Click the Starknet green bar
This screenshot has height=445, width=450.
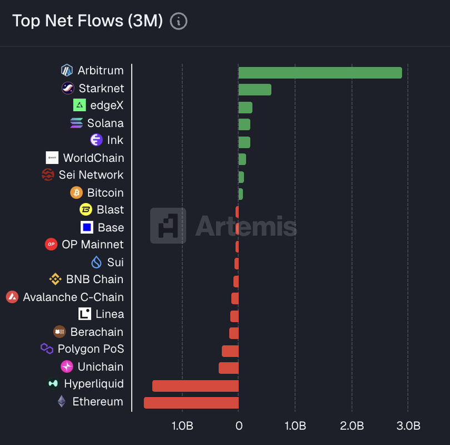[x=255, y=90]
